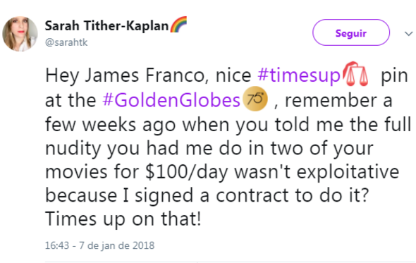Screen dimensions: 416x263
Task: Open the Sarah Tither-Kaplan display name
Action: pos(106,26)
